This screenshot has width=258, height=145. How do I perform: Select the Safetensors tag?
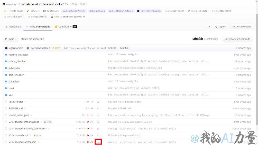pos(51,11)
